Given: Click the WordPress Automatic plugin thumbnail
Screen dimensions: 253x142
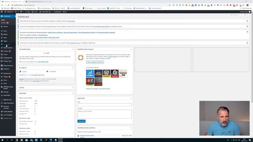Looking at the screenshot, I should pyautogui.click(x=106, y=73).
